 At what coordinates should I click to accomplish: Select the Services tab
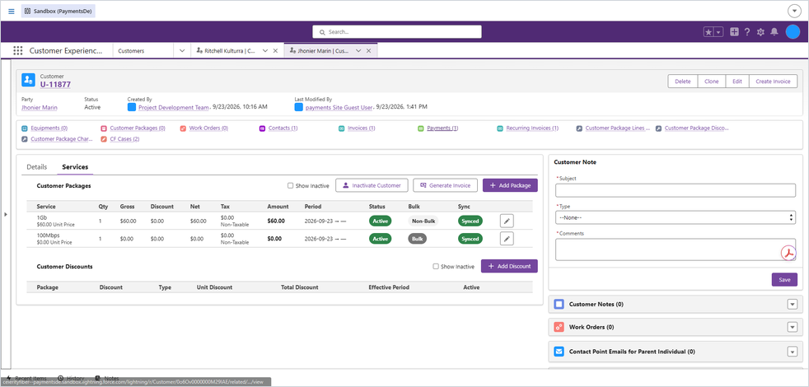coord(75,167)
